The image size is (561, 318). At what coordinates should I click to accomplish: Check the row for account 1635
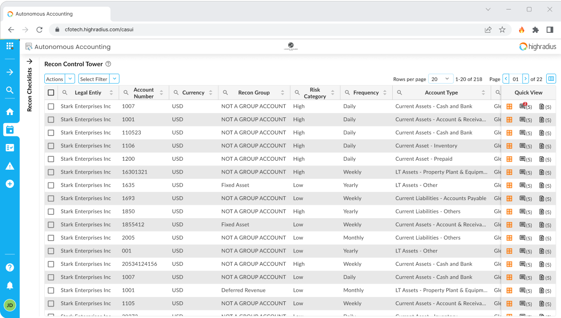(x=51, y=185)
